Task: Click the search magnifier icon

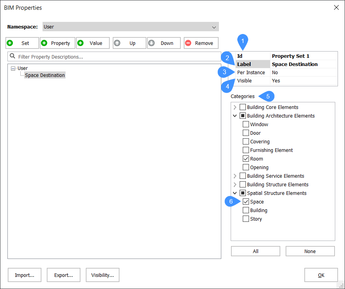Action: (x=12, y=56)
